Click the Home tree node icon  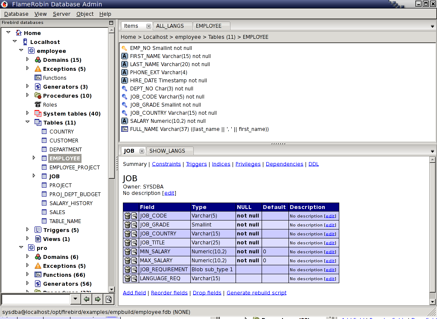pos(19,33)
